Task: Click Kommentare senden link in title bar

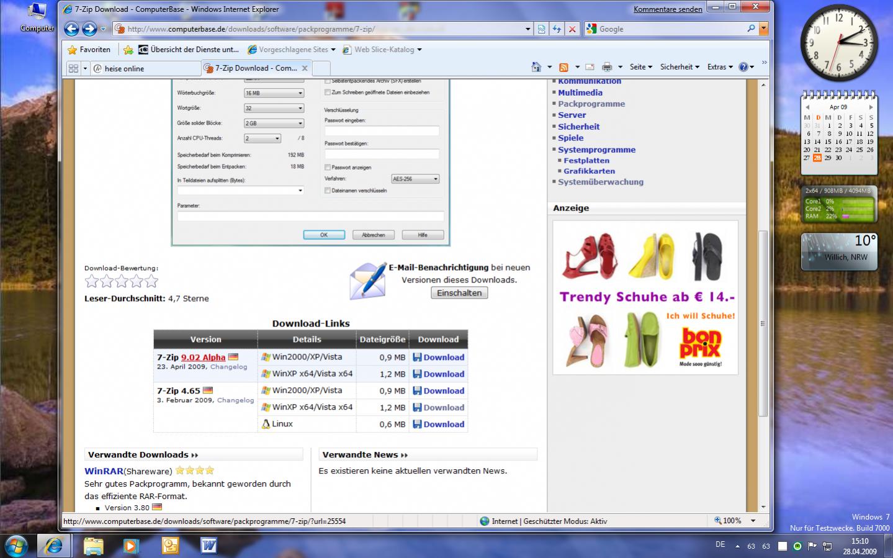Action: pyautogui.click(x=668, y=9)
